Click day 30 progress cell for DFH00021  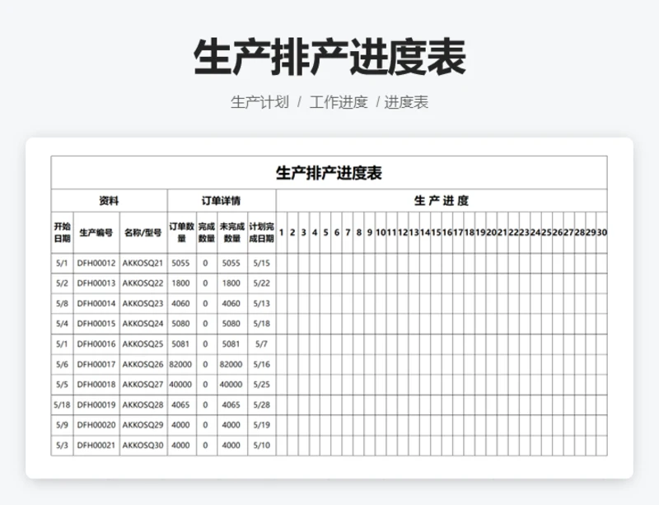[x=602, y=446]
